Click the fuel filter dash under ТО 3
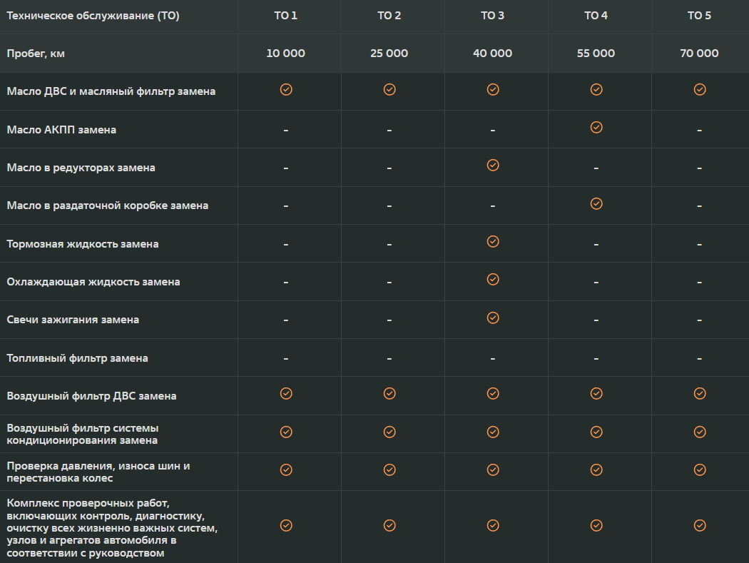 (492, 358)
